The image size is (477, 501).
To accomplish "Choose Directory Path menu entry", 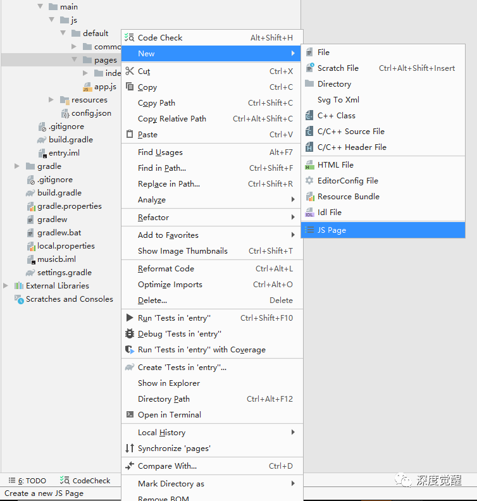I will tap(212, 399).
